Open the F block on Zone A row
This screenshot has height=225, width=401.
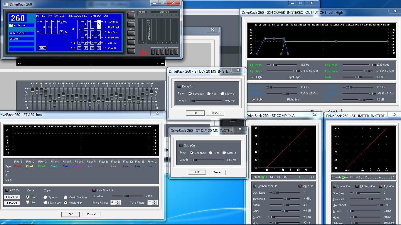(x=79, y=43)
